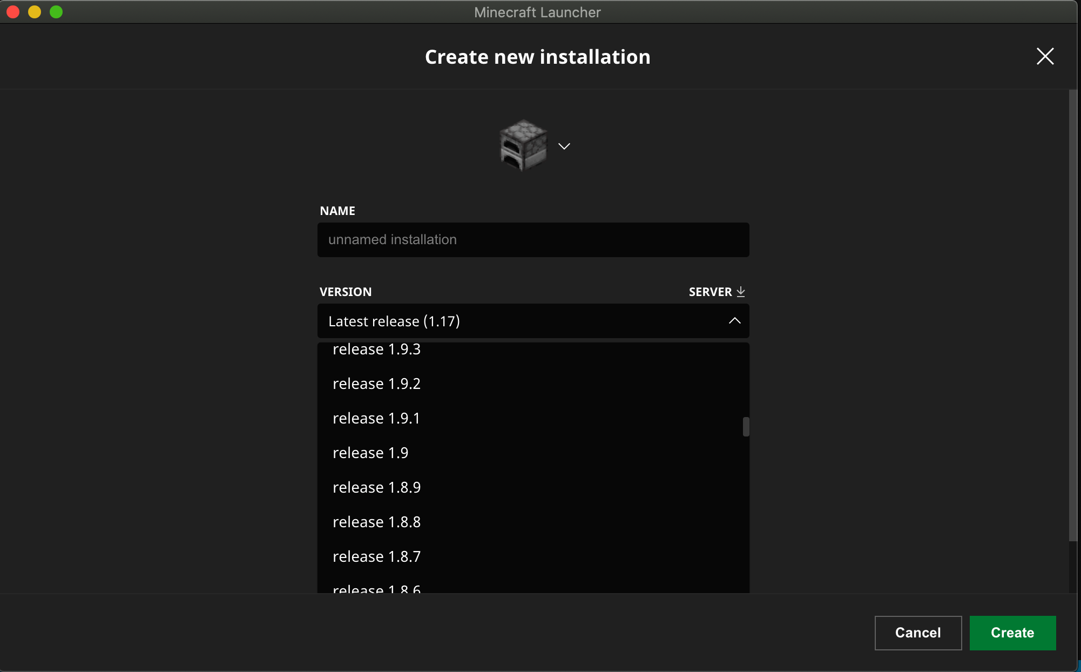Click the yellow minimize window button
1081x672 pixels.
(35, 12)
